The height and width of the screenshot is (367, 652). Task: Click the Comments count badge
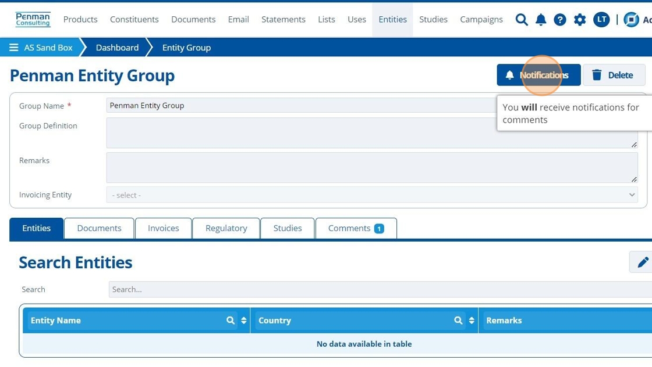pyautogui.click(x=379, y=228)
